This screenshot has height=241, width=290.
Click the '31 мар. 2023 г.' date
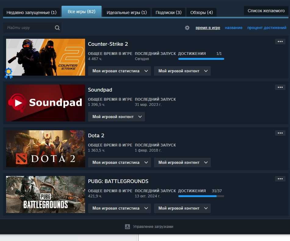(x=148, y=105)
